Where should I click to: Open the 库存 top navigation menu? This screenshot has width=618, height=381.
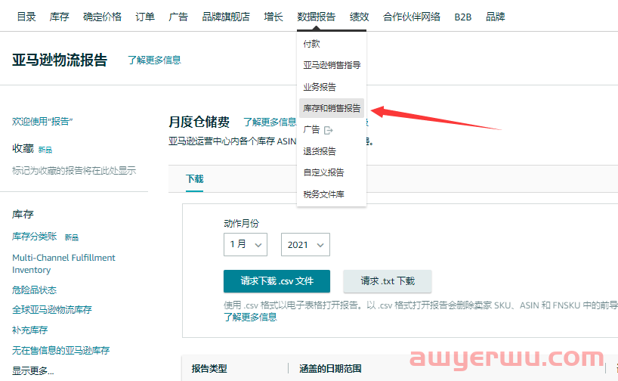pos(60,17)
